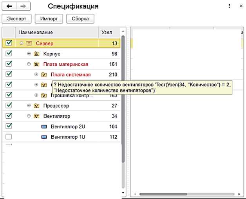Expand the Процессор tree node

pos(29,106)
